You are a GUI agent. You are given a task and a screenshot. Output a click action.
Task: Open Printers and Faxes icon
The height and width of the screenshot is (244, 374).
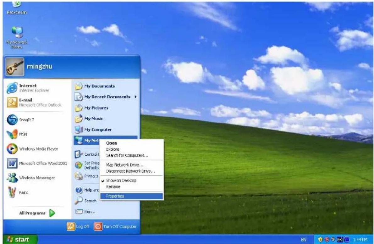coord(79,176)
